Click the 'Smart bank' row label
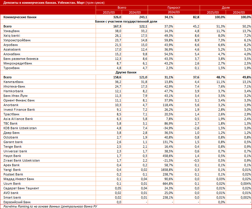 12,198
